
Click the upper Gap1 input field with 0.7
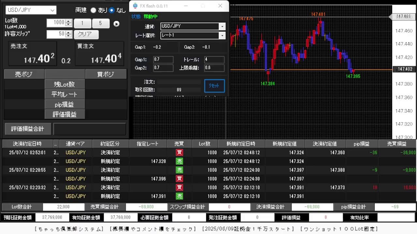(163, 59)
